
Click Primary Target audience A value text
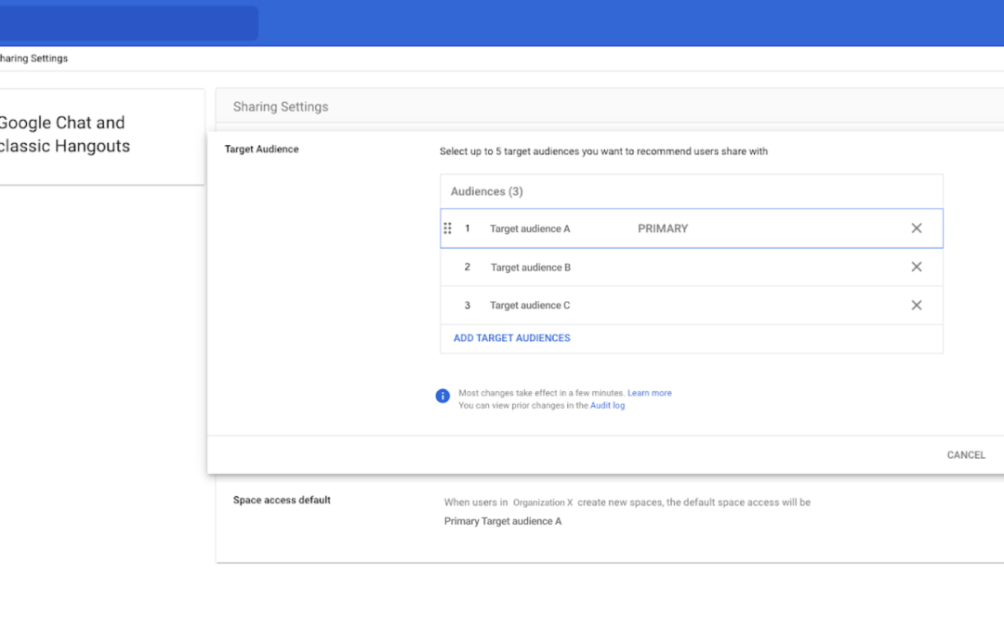pyautogui.click(x=503, y=521)
